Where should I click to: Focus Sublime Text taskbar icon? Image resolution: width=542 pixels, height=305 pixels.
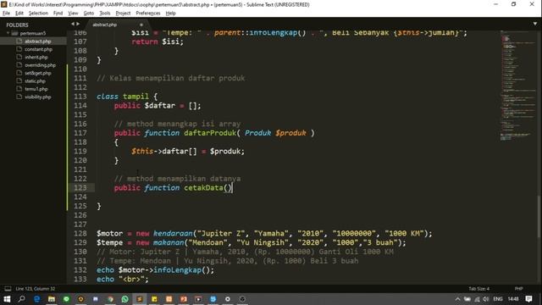click(x=140, y=299)
